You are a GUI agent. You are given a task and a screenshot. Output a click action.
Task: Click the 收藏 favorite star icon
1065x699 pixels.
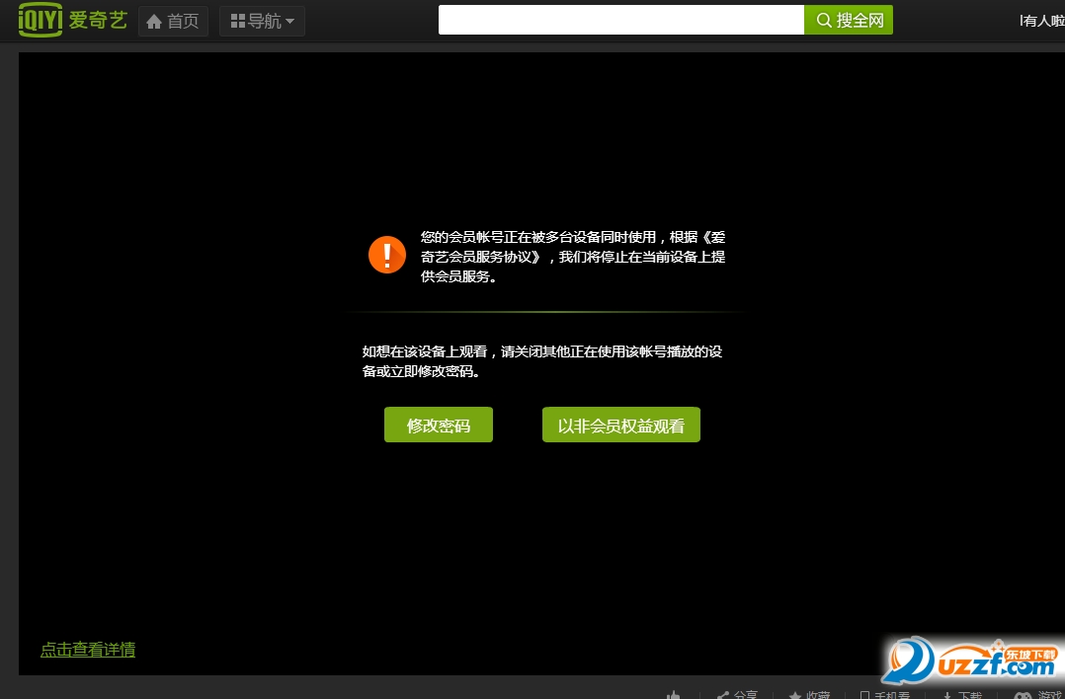click(x=796, y=694)
